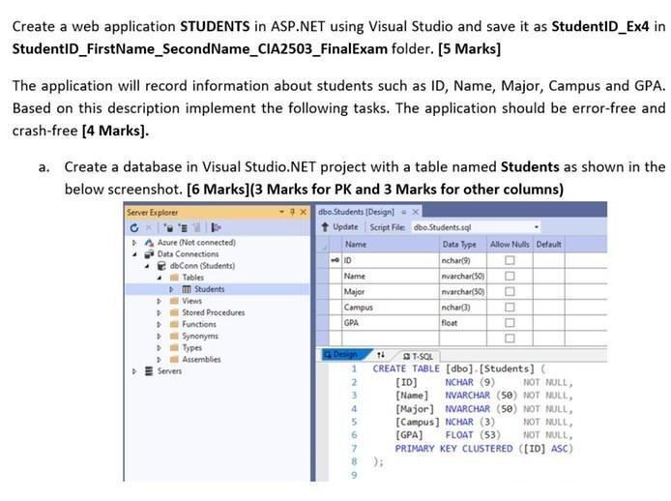
Task: Switch to the Design tab
Action: (345, 355)
